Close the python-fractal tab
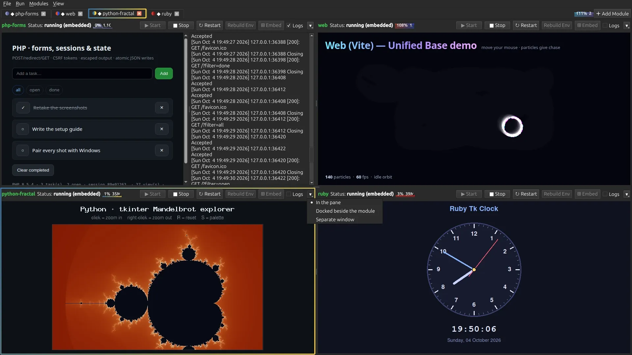This screenshot has height=355, width=632. 139,13
